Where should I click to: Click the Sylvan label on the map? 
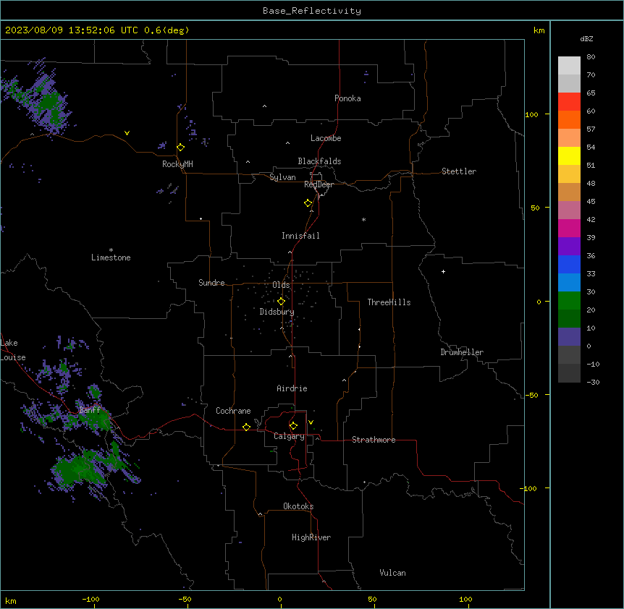click(282, 177)
